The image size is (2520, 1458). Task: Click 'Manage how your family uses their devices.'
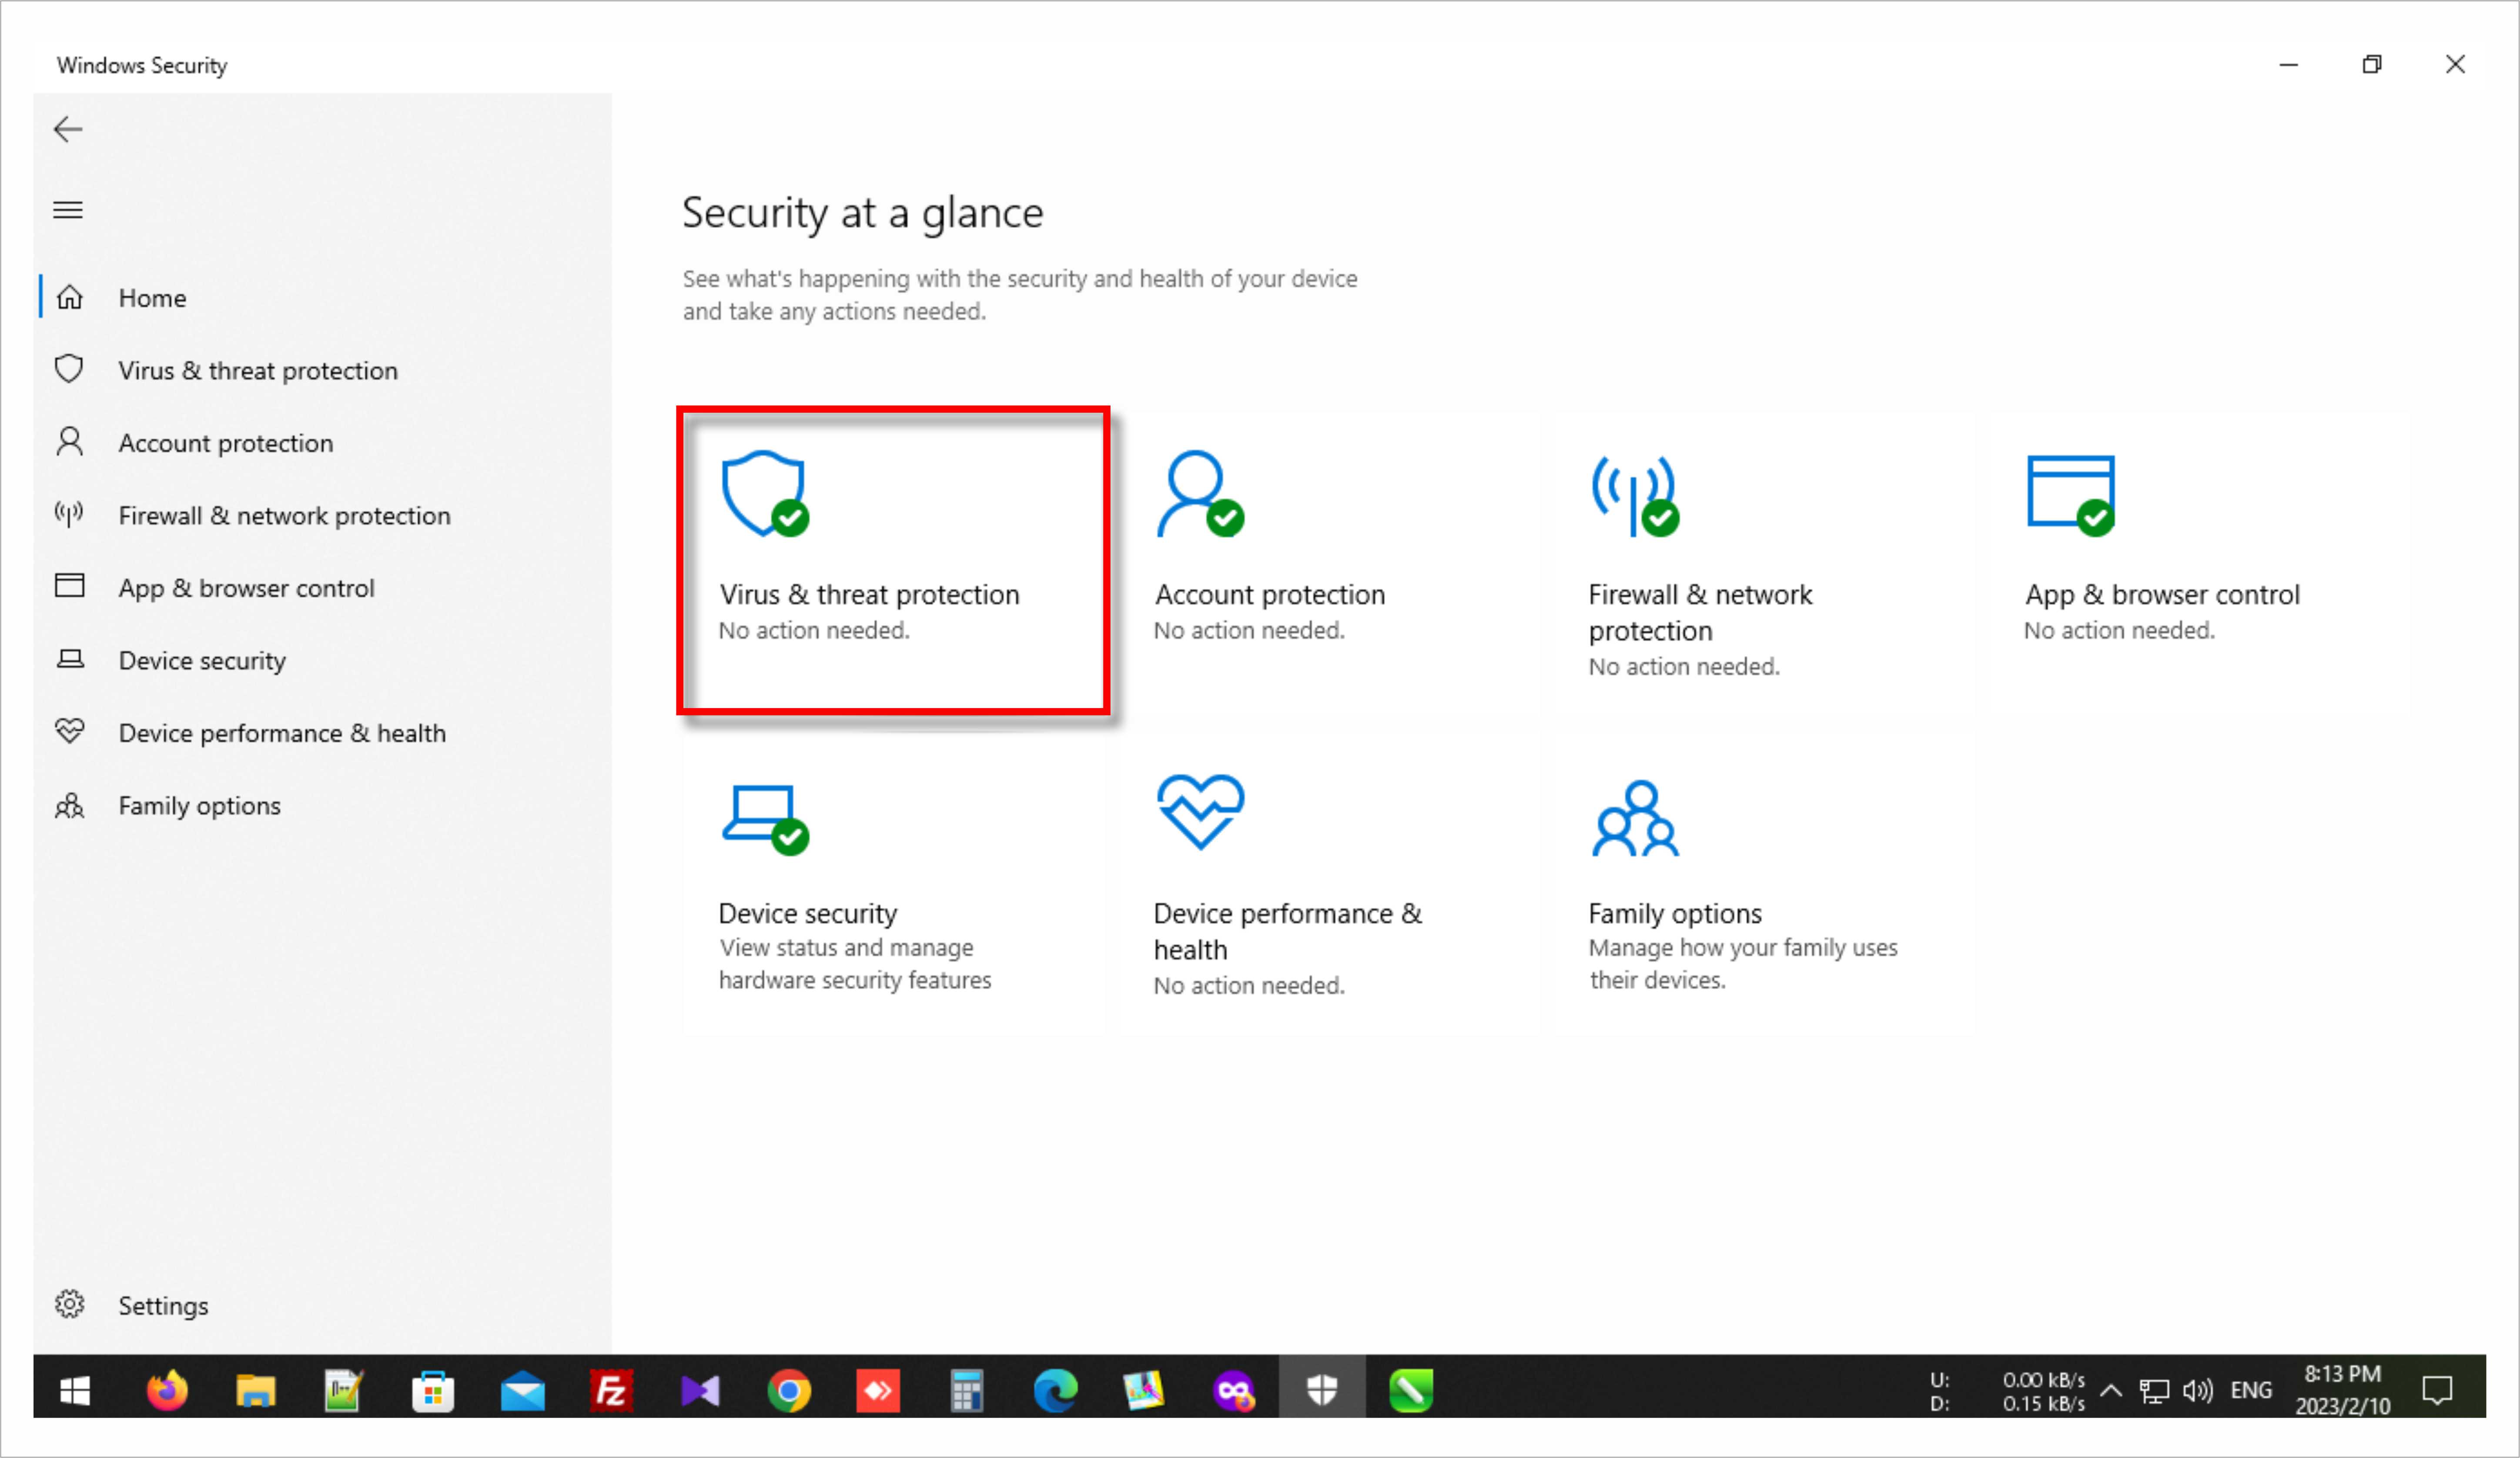click(x=1743, y=964)
